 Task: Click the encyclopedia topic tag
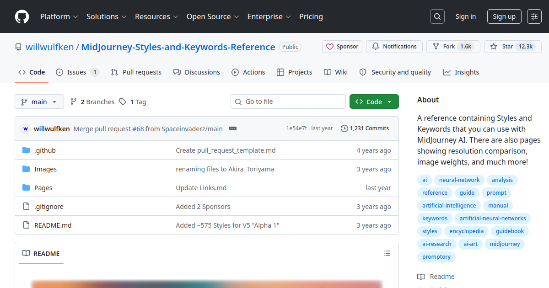tap(467, 231)
